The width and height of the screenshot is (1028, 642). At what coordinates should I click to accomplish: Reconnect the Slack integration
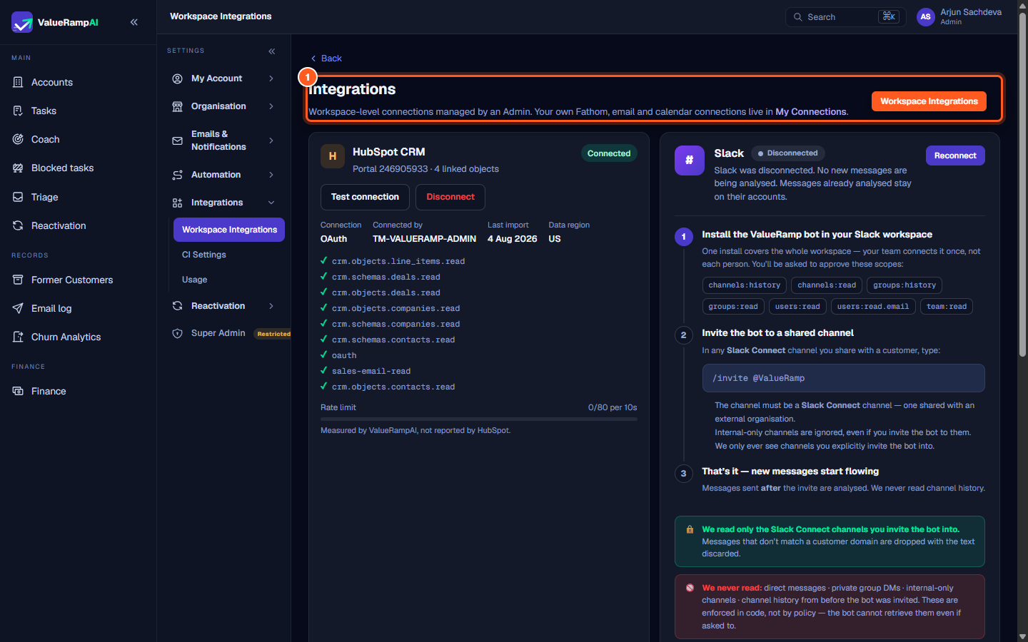(955, 156)
